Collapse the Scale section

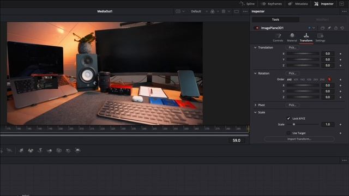click(x=255, y=113)
